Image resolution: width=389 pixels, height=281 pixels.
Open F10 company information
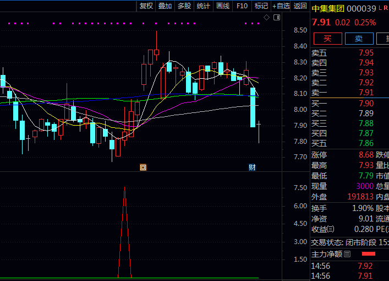[242, 6]
